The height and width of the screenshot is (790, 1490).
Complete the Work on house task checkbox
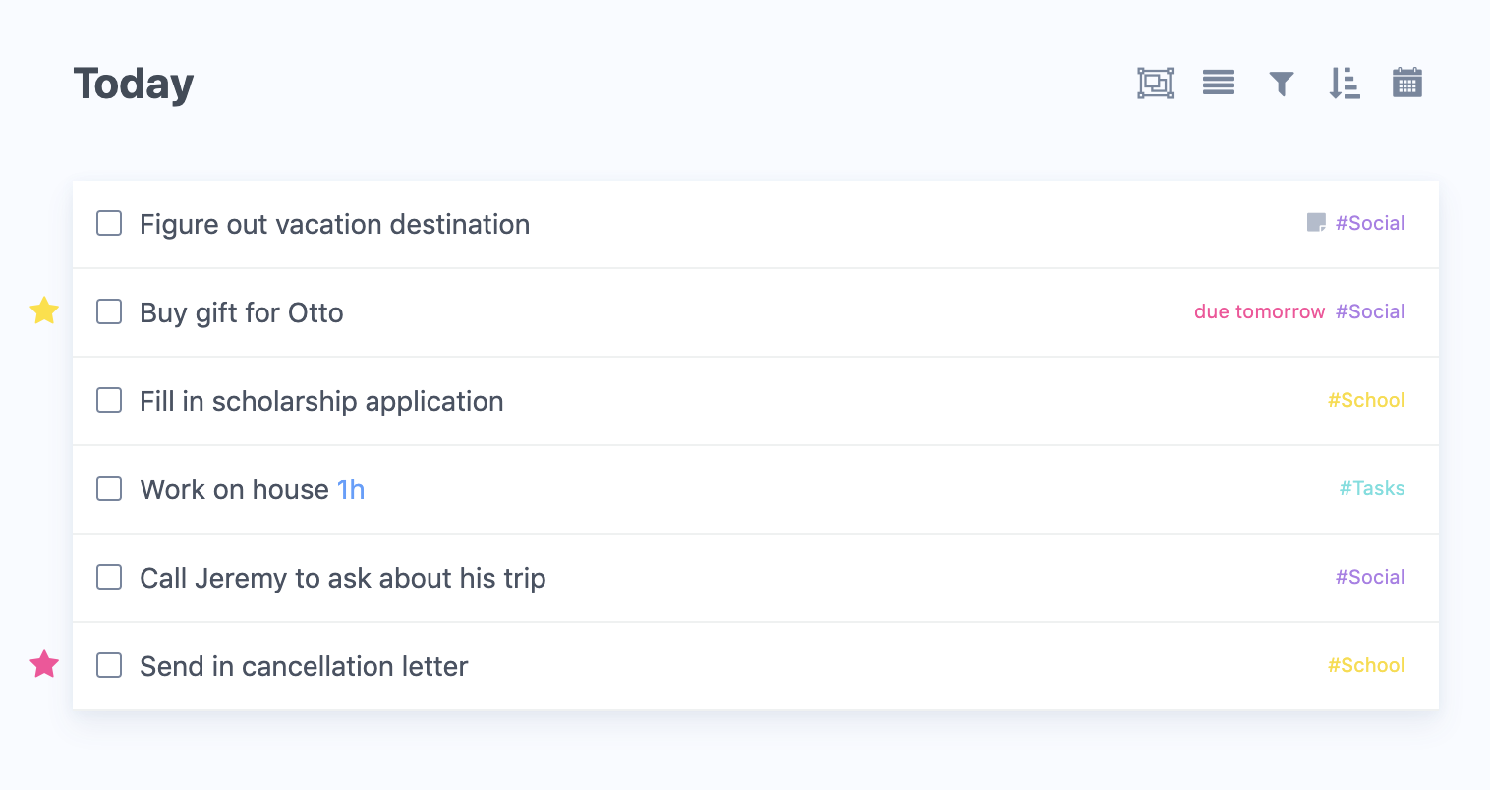click(x=109, y=488)
